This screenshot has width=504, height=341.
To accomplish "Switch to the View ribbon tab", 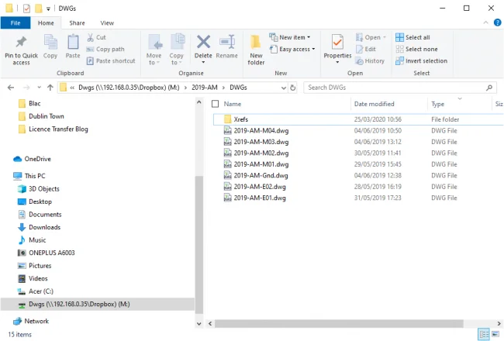I will click(106, 23).
